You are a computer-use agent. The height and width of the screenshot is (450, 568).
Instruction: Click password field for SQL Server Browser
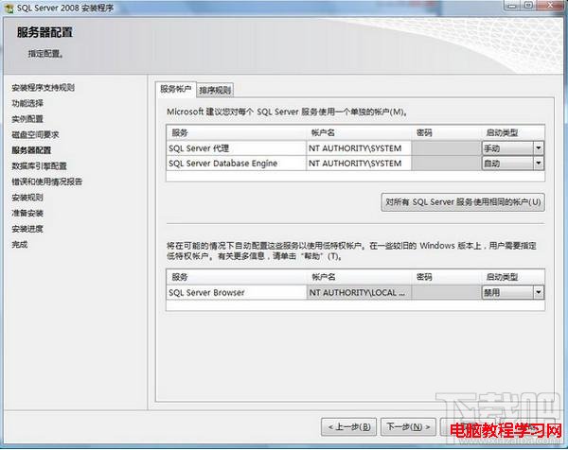(446, 292)
